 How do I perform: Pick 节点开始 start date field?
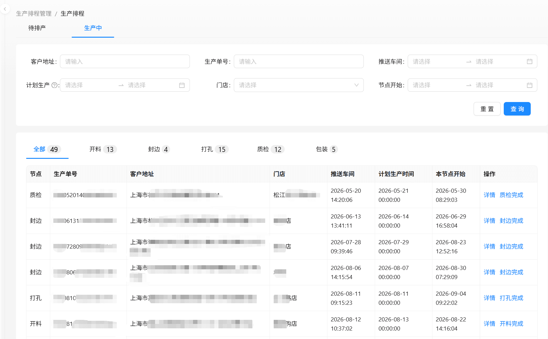pos(436,85)
